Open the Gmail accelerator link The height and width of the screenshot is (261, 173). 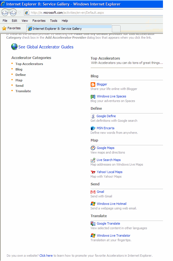(100, 192)
